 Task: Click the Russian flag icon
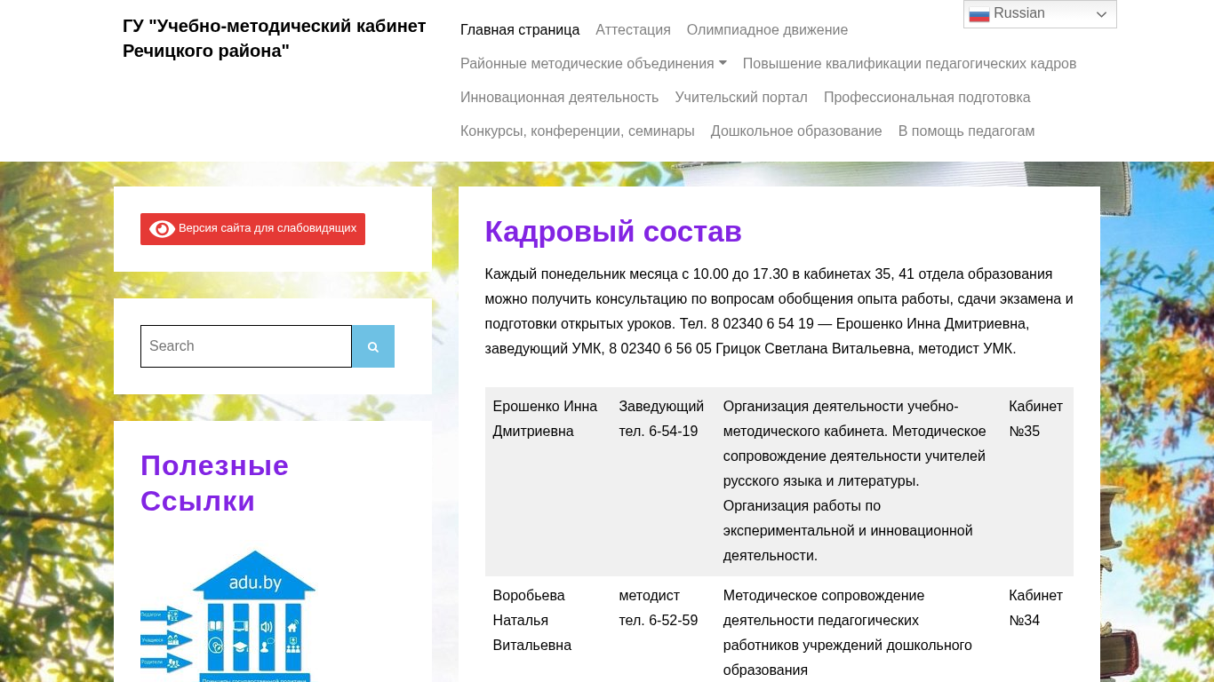tap(979, 14)
